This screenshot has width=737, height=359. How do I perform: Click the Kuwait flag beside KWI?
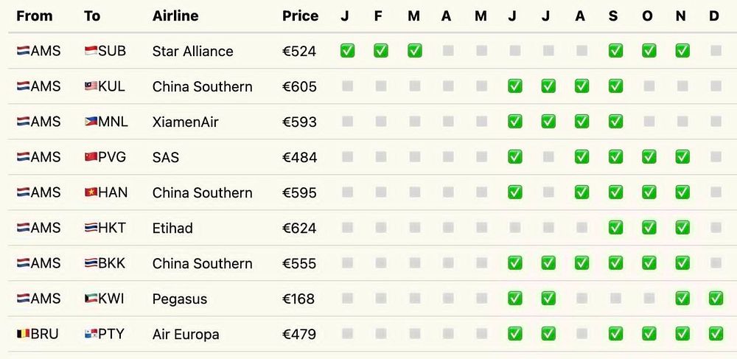pos(91,299)
